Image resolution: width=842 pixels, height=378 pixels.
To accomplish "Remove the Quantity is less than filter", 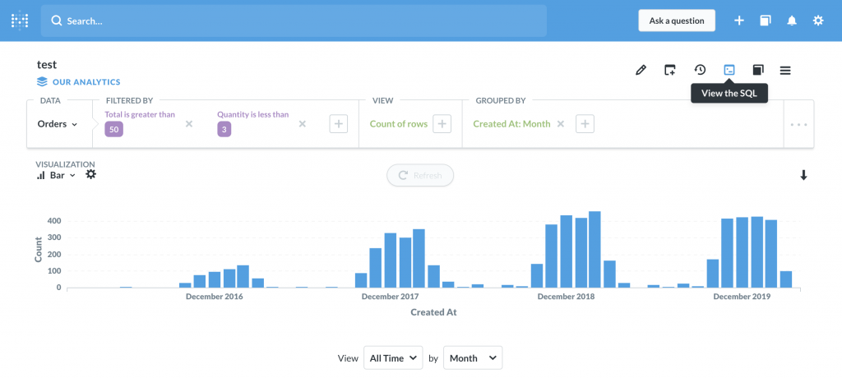I will (303, 123).
